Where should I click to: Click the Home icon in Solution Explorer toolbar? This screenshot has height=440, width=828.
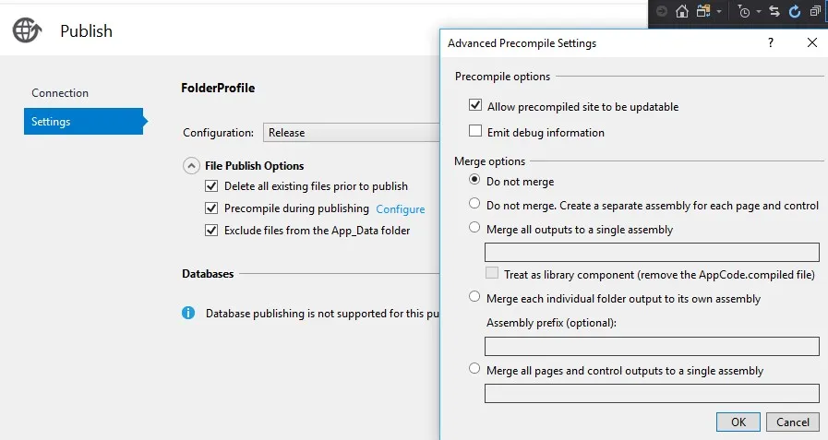pyautogui.click(x=682, y=12)
